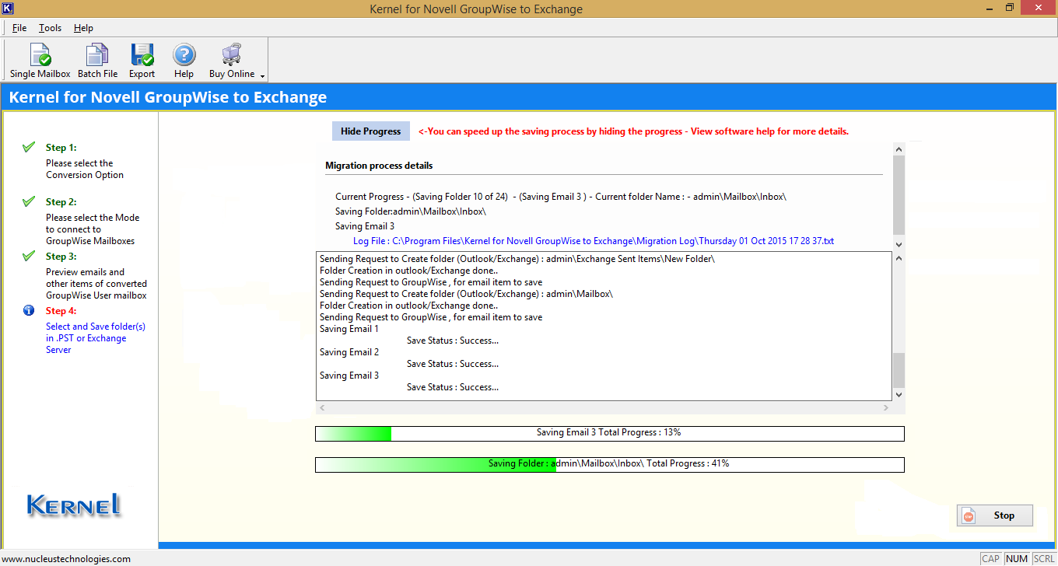Viewport: 1058px width, 566px height.
Task: Click the Step 3 heading
Action: (x=61, y=257)
